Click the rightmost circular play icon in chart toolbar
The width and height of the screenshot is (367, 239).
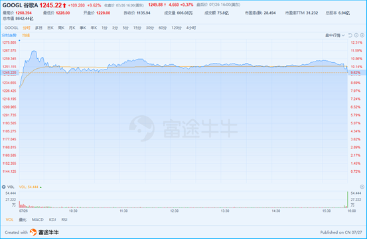(362, 35)
